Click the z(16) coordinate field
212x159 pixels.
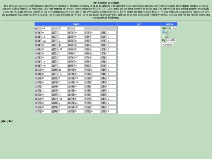(x=79, y=95)
